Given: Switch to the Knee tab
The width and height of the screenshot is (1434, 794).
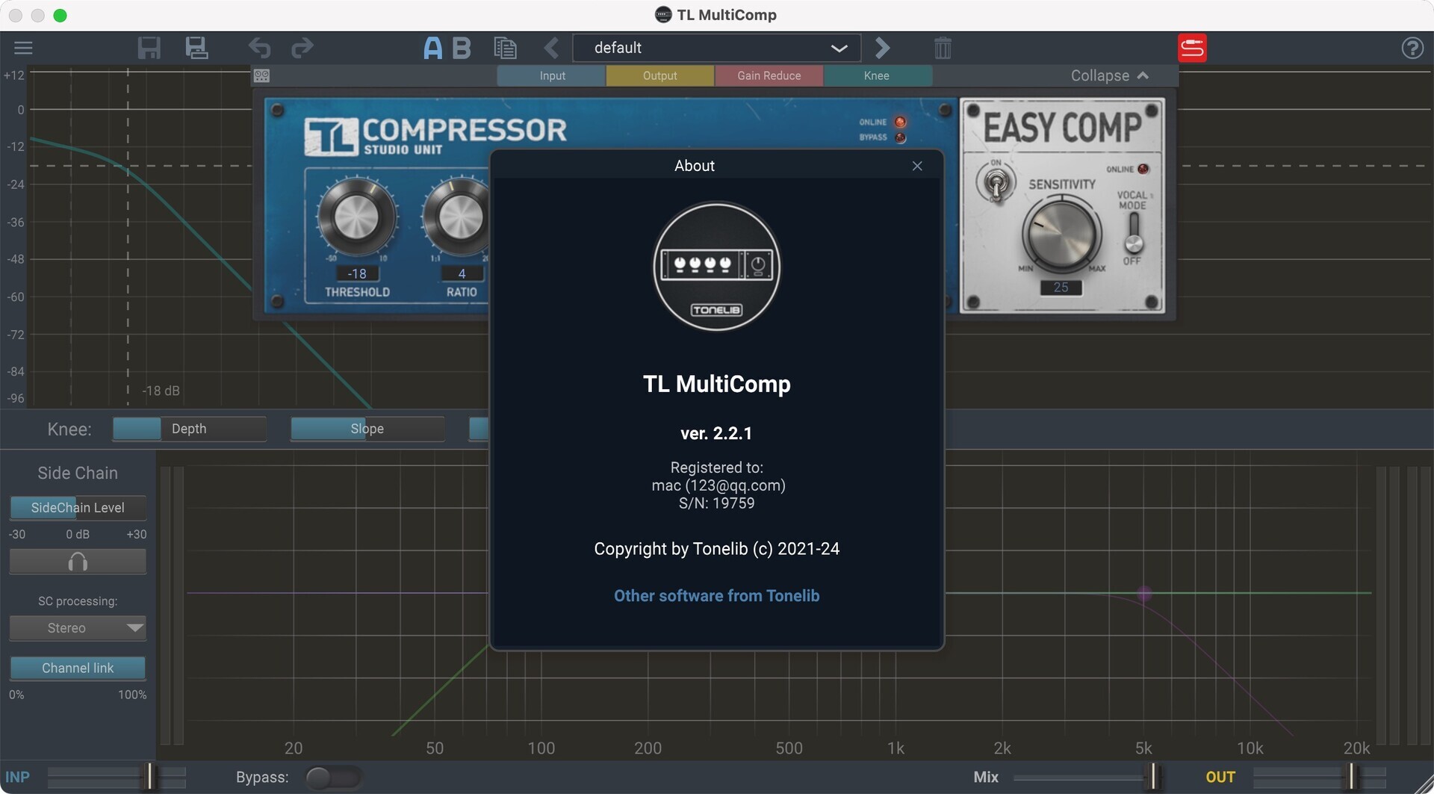Looking at the screenshot, I should [x=877, y=75].
